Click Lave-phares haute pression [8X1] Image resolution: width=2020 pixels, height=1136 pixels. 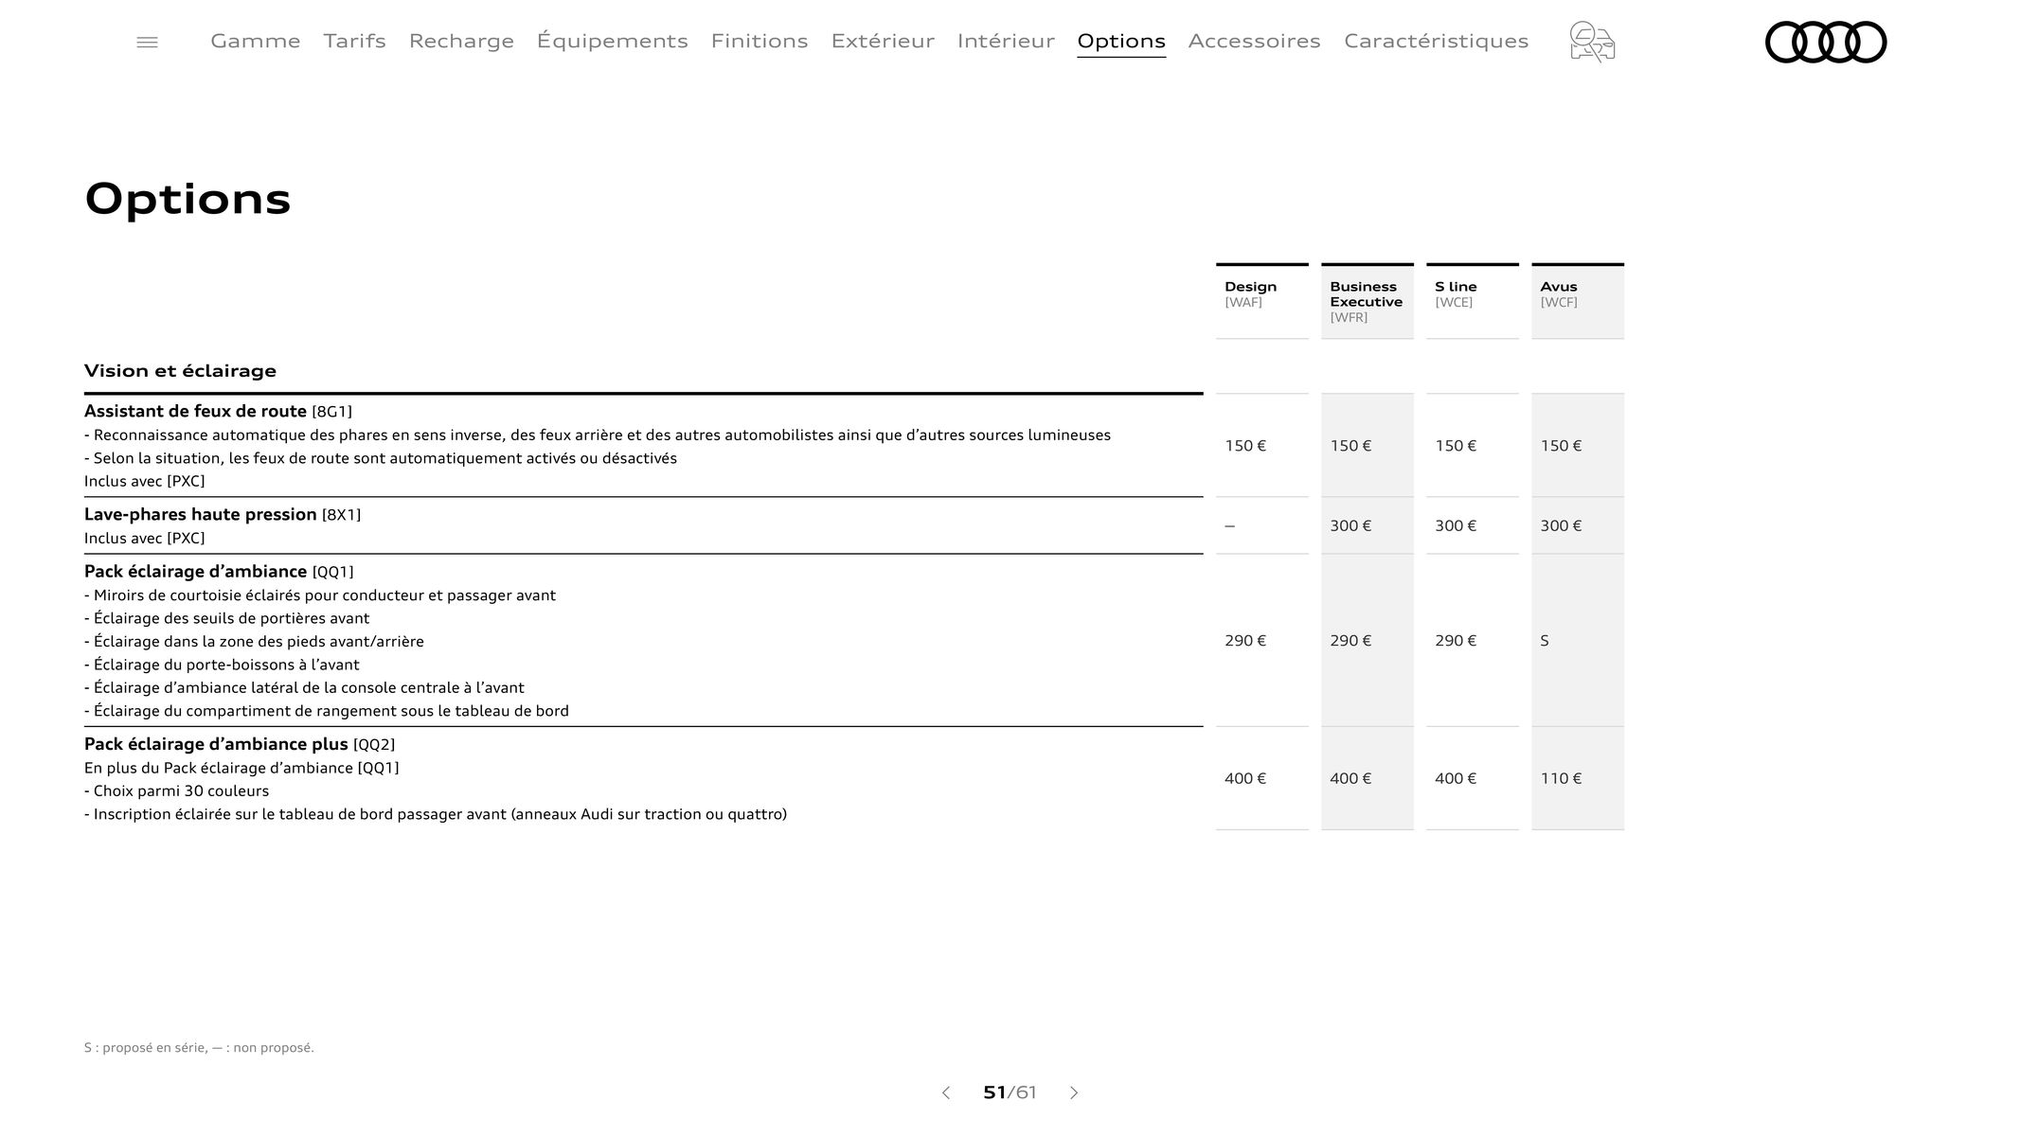(x=223, y=514)
